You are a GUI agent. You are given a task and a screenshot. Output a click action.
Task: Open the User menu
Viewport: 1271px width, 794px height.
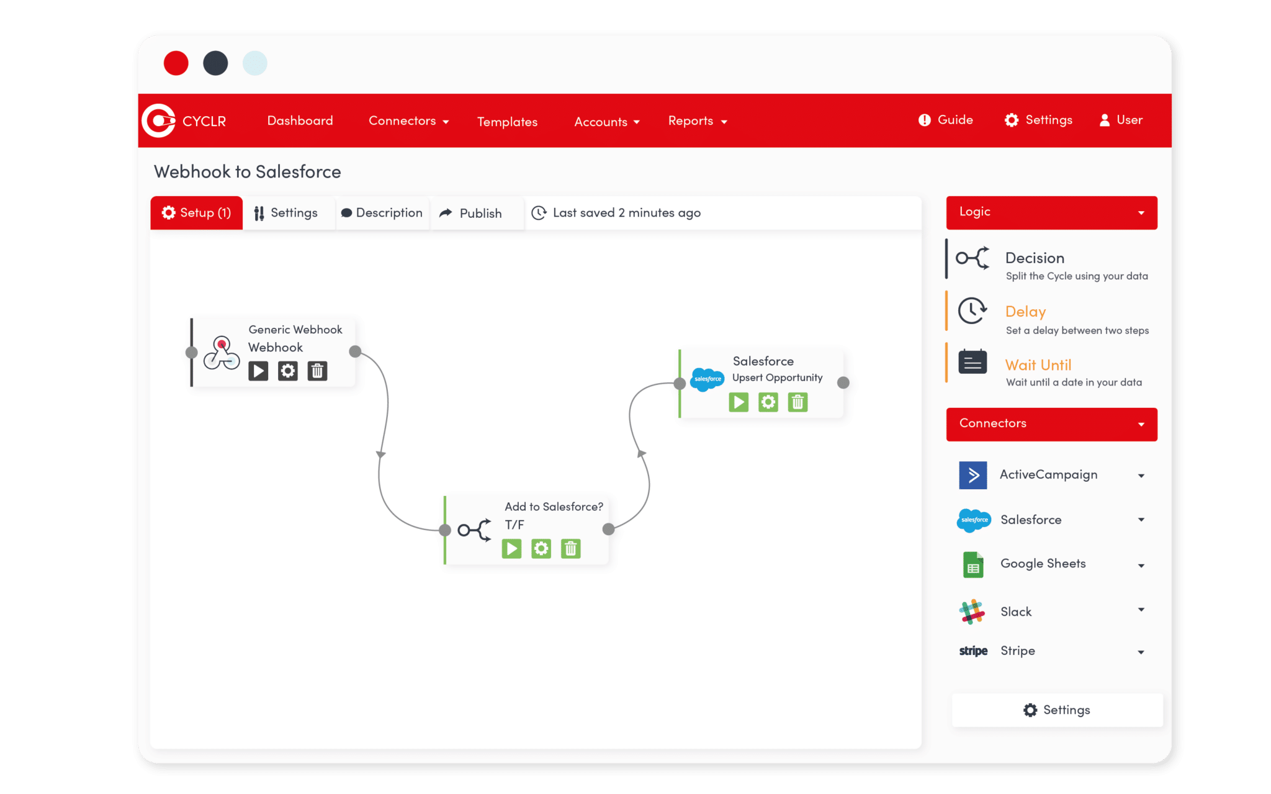[x=1121, y=120]
